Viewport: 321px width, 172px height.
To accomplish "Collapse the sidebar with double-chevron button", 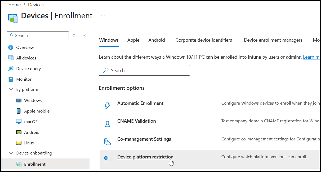I will pos(84,35).
